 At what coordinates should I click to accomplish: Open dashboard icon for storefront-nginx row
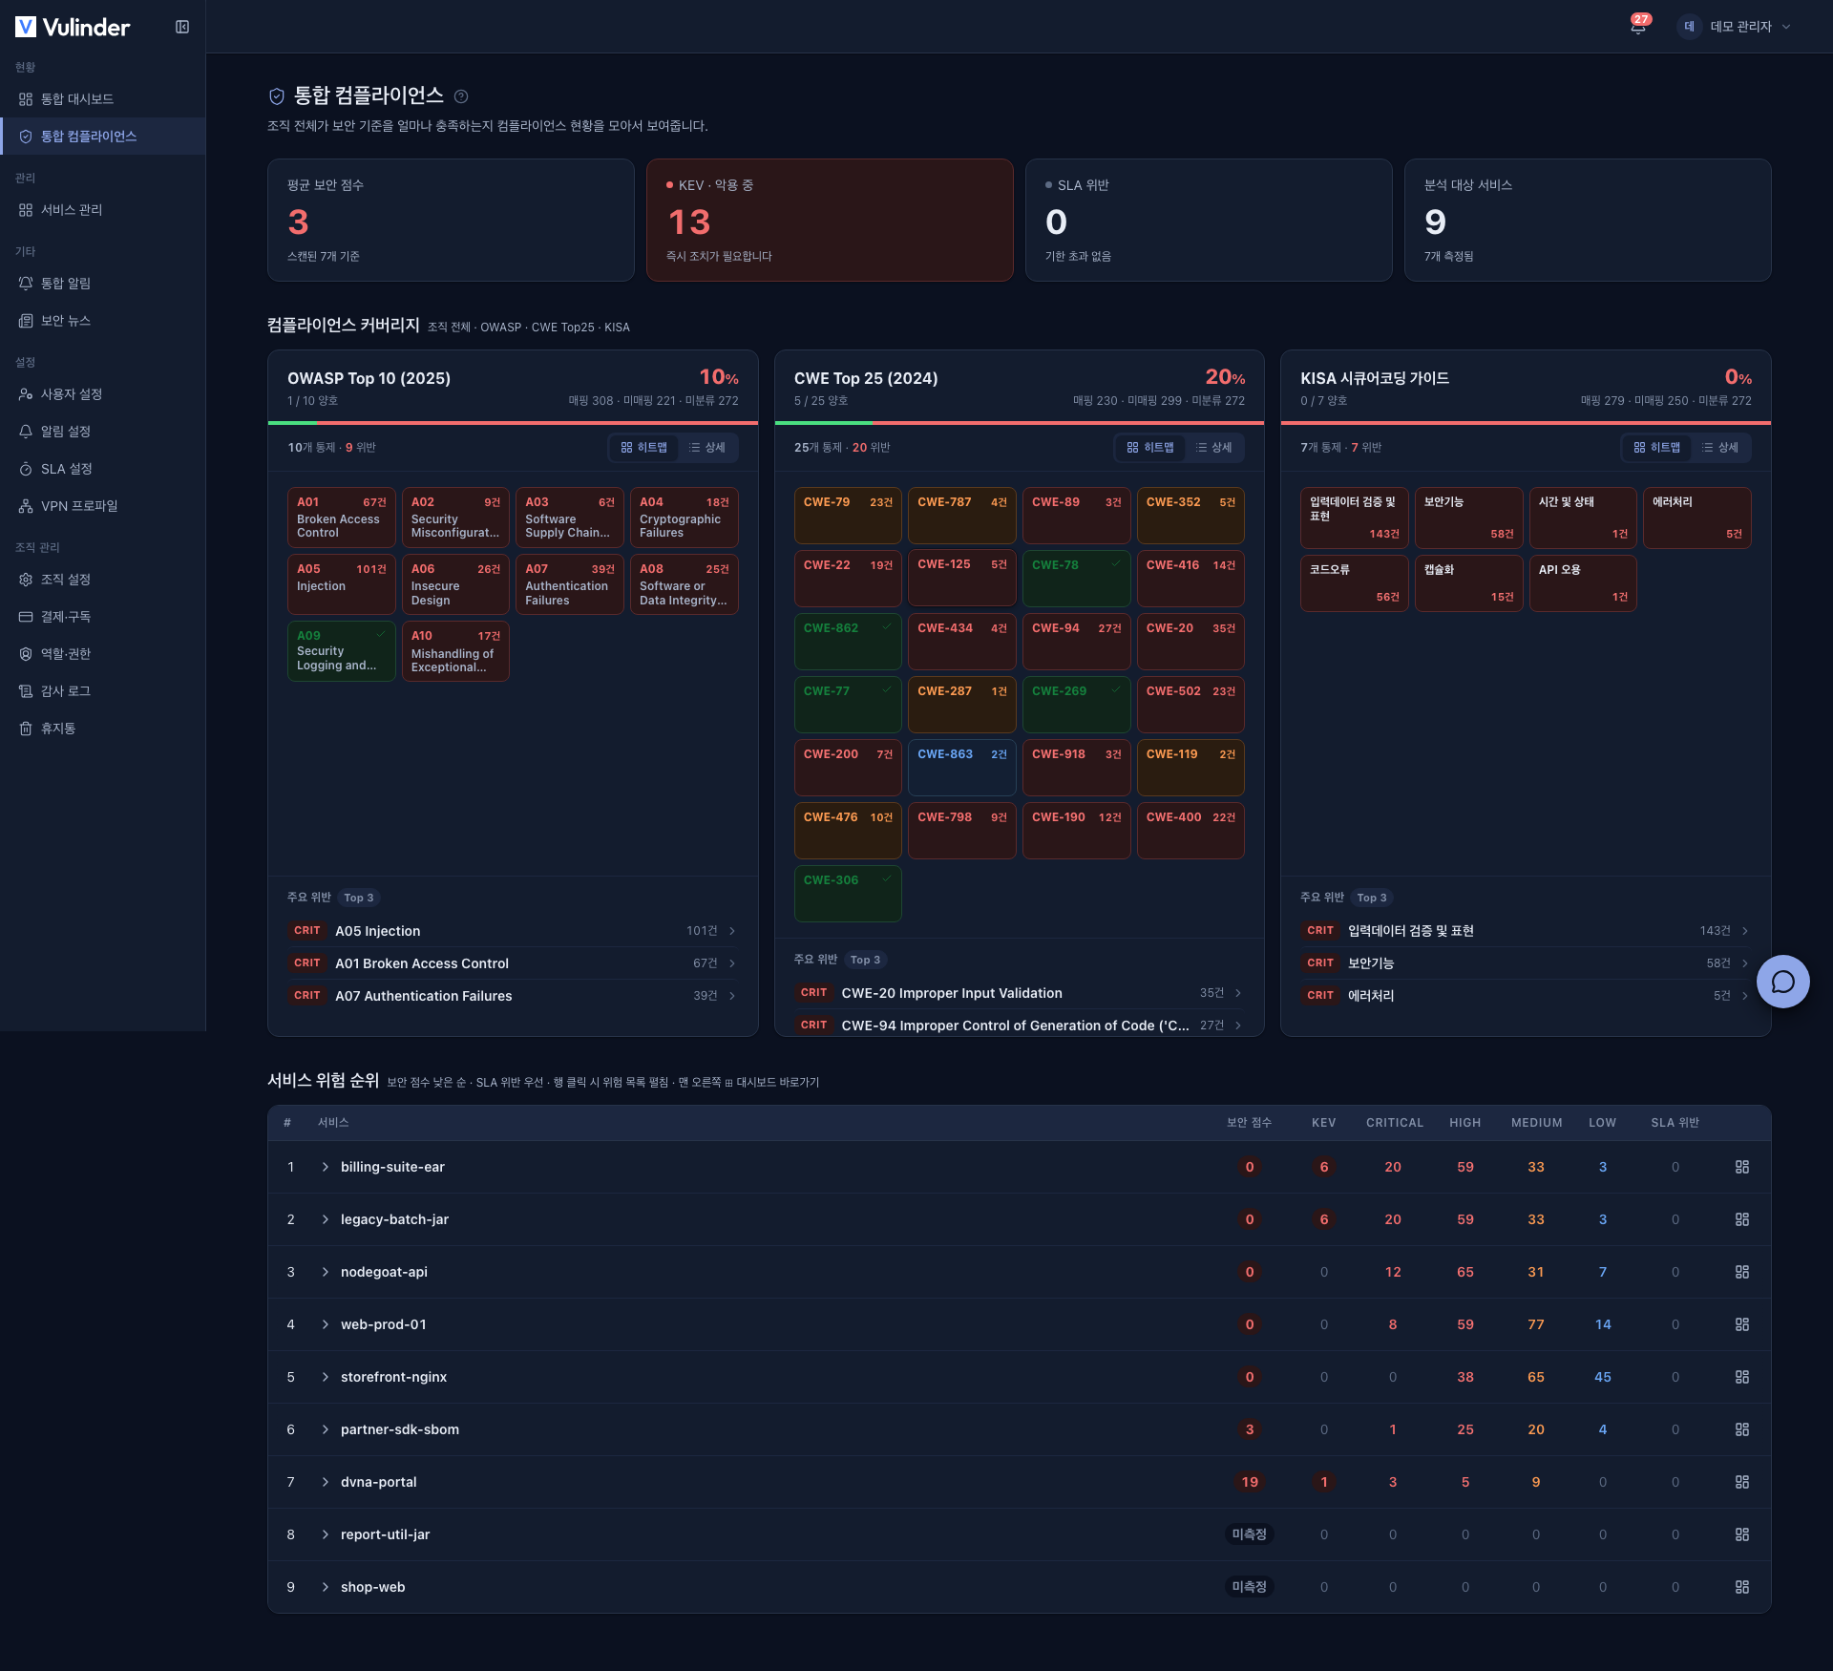pos(1742,1377)
